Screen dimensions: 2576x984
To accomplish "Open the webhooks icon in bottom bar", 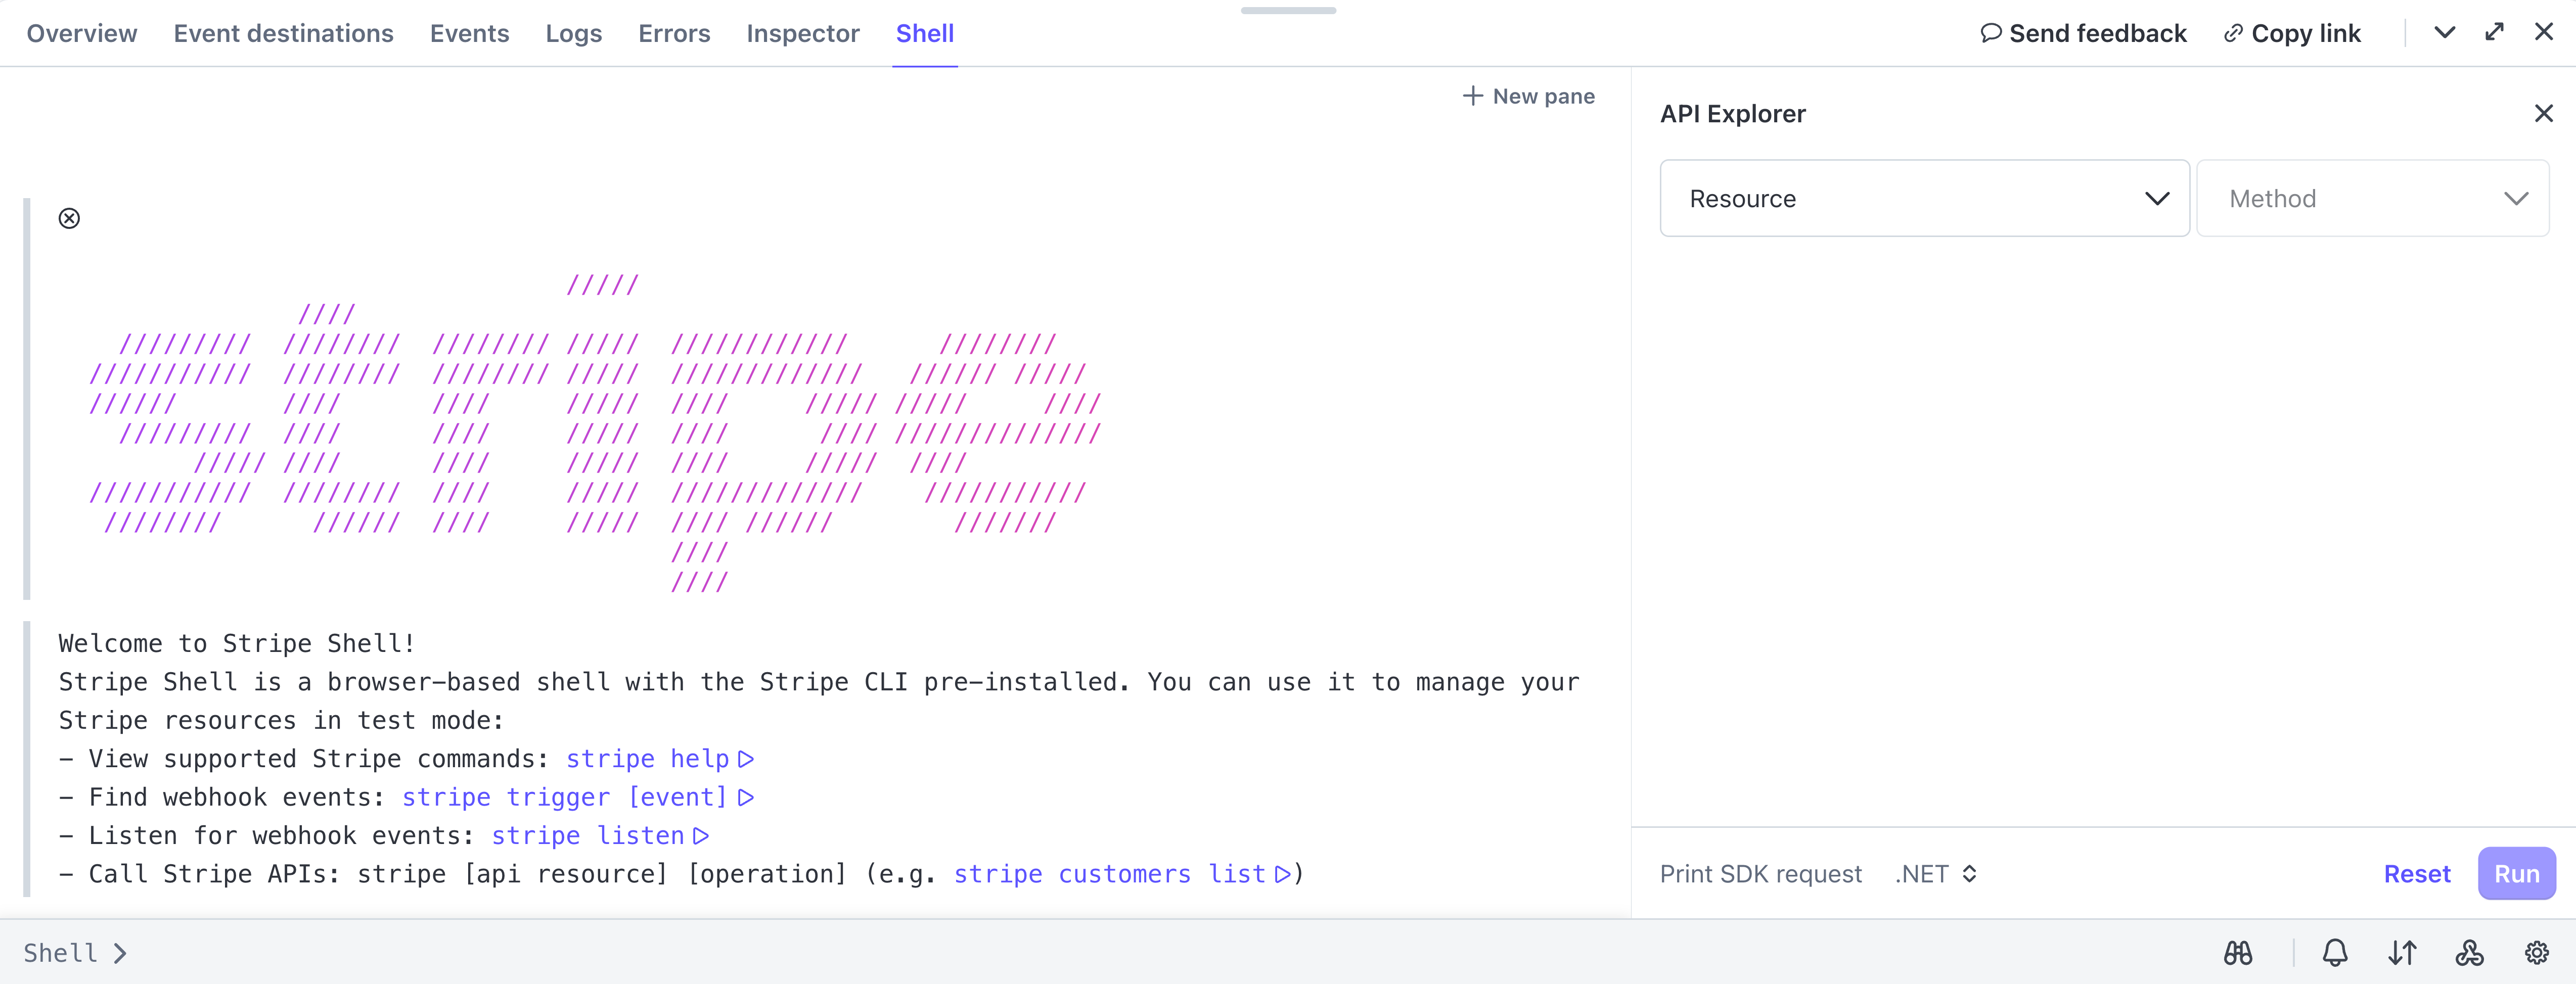I will 2468,953.
